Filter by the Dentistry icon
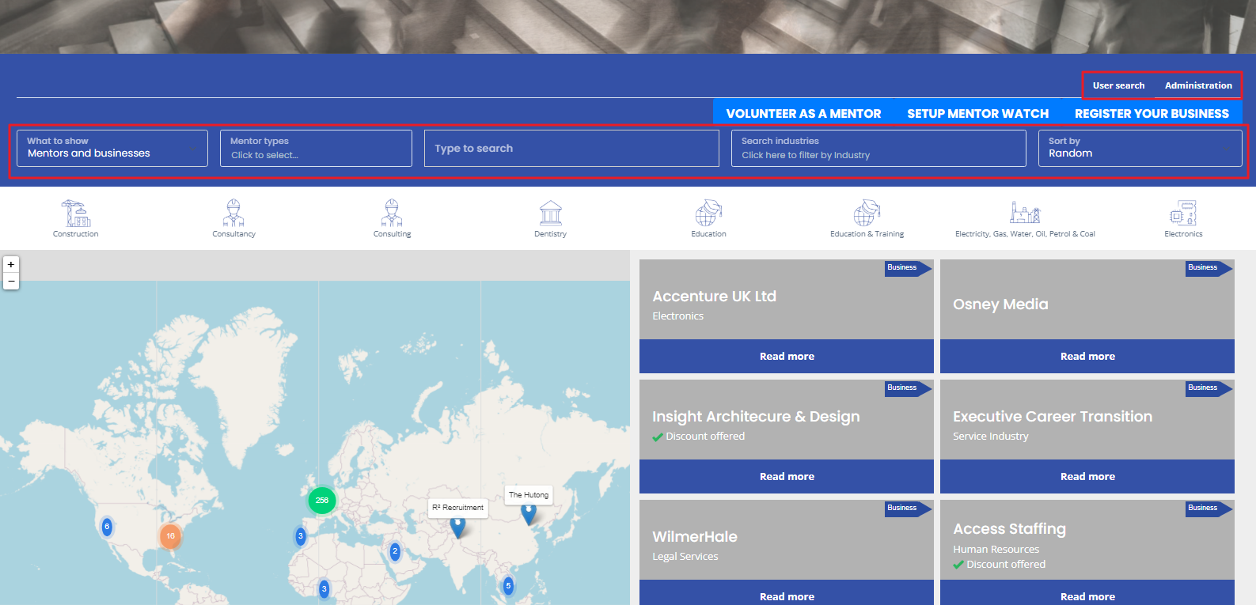Screen dimensions: 1256x605 pos(550,214)
